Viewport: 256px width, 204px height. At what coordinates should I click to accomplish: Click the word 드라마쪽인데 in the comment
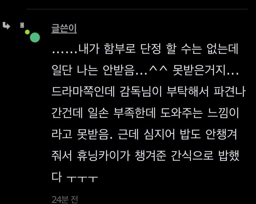[x=83, y=91]
